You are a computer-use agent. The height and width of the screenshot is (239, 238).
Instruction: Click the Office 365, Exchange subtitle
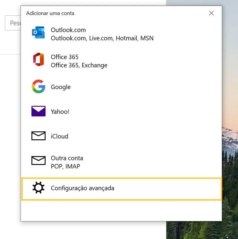(x=79, y=65)
